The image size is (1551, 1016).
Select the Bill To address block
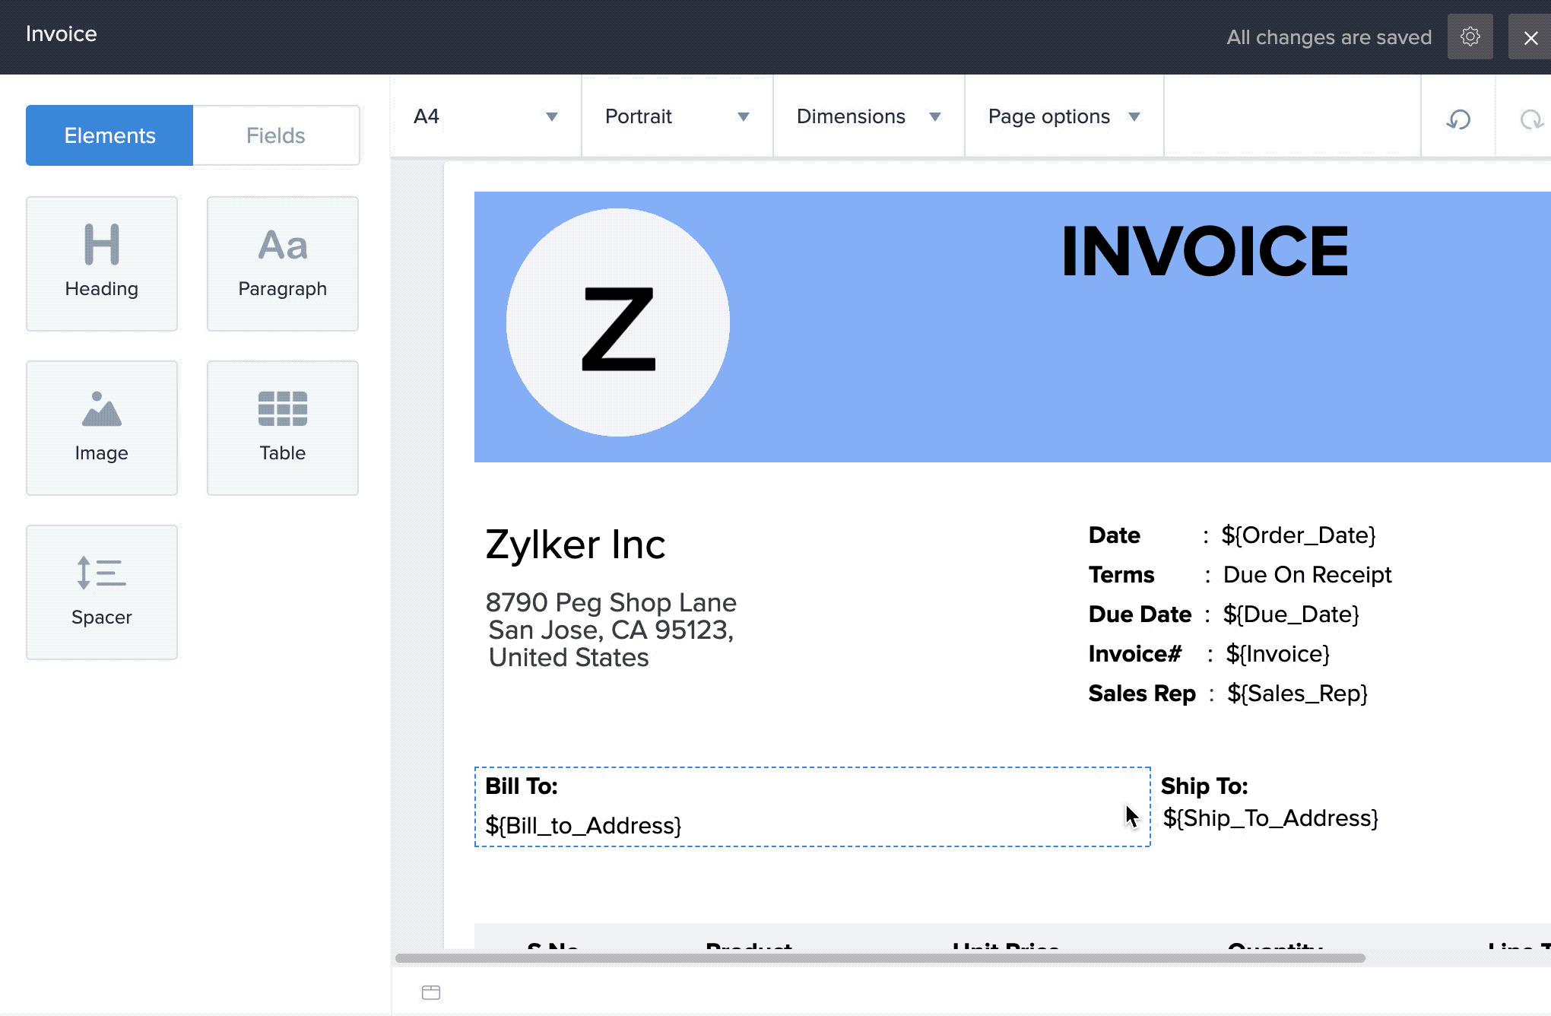click(x=812, y=806)
